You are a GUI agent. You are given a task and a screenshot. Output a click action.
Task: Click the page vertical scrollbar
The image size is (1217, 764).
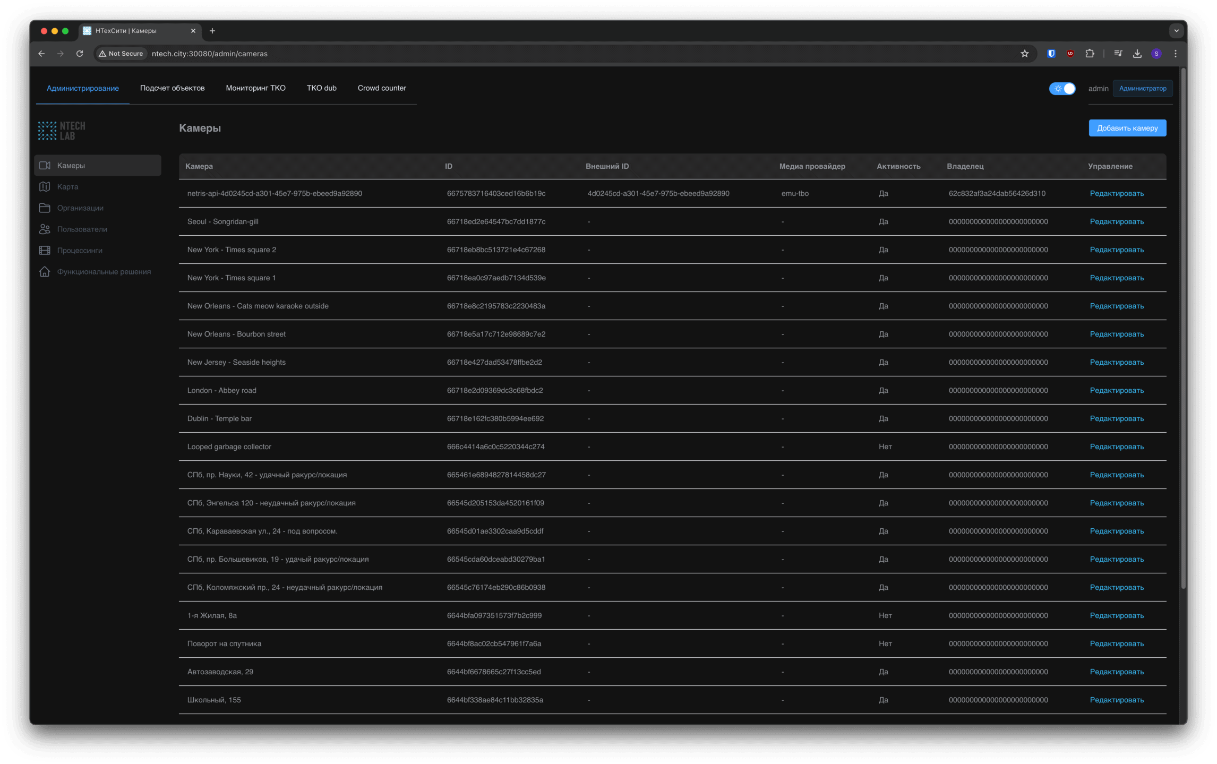1183,329
